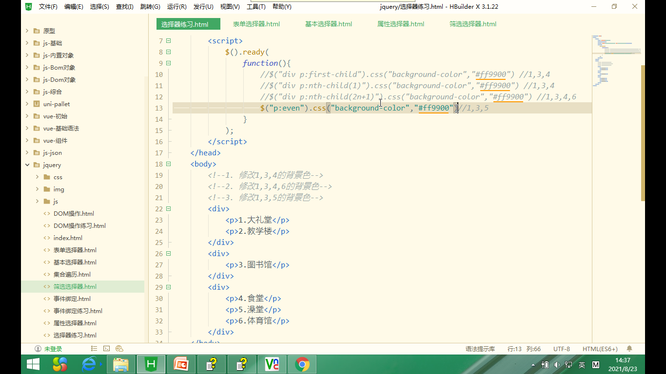The image size is (666, 374).
Task: Fold the div block at line 22
Action: pos(169,209)
